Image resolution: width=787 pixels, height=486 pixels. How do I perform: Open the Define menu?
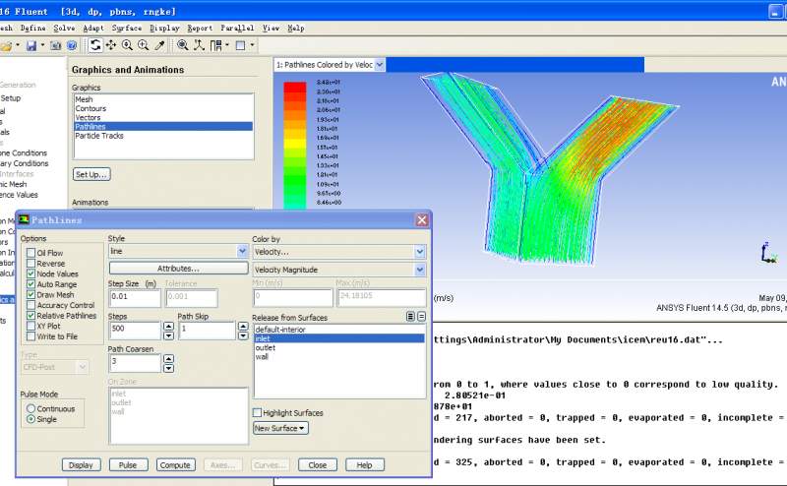33,29
